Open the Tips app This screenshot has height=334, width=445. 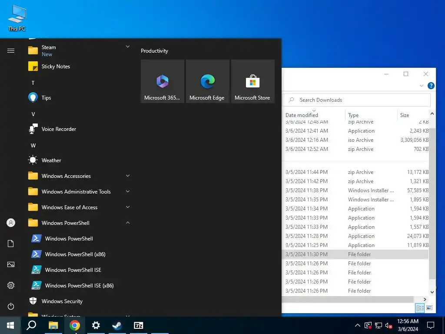point(79,98)
